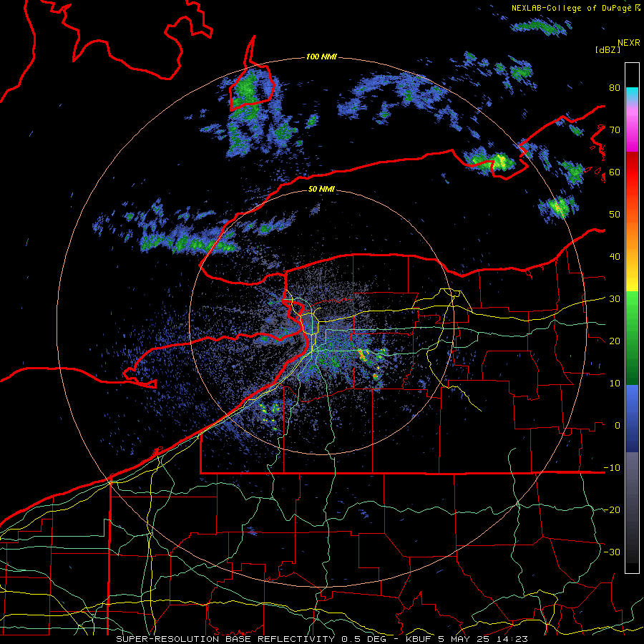Click the '20' value on dBZ scale

tap(615, 341)
